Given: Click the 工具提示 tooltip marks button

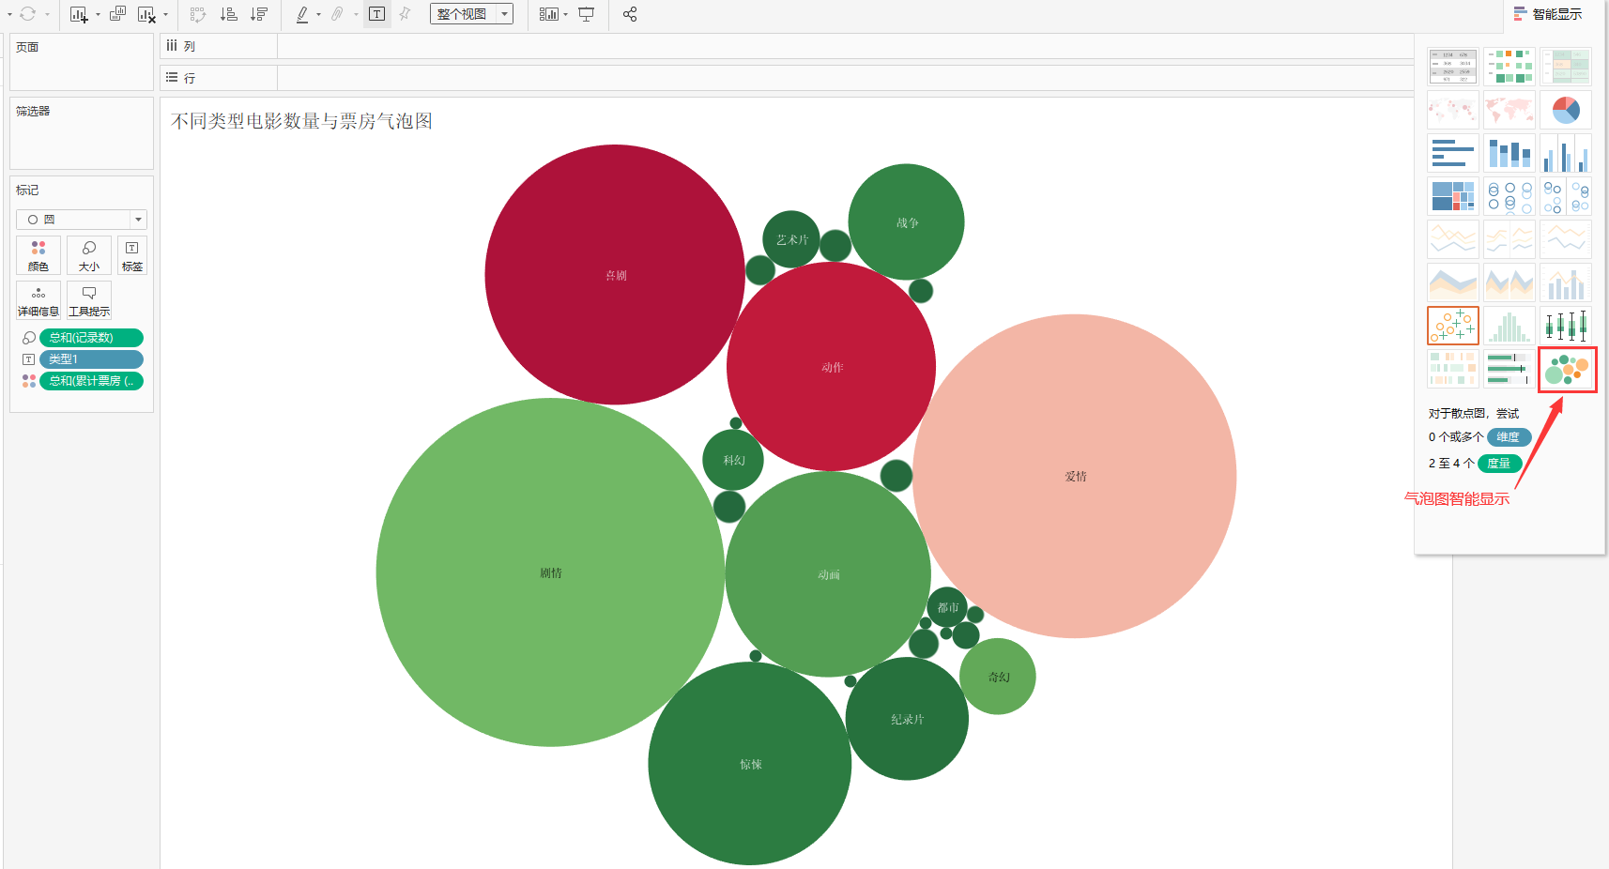Looking at the screenshot, I should click(x=89, y=300).
